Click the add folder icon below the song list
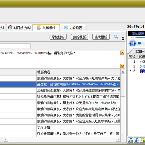Viewport: 145px width, 145px height. coord(143,140)
